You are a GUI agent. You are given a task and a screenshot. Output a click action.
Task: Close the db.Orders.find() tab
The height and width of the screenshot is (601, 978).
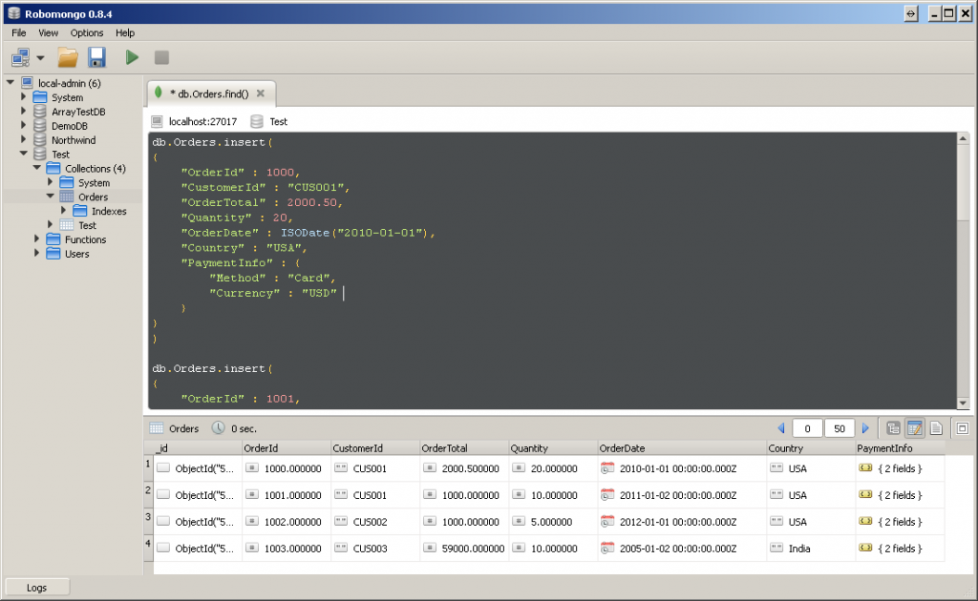point(261,93)
